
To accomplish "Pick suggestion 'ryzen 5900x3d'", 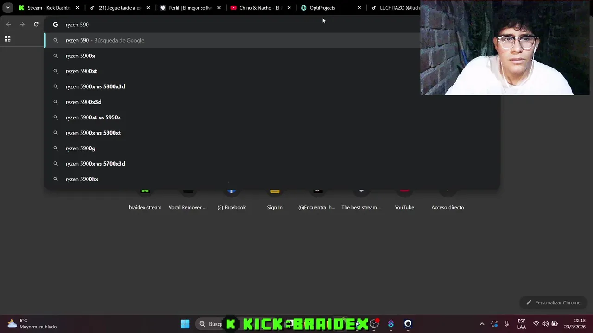I will (272, 102).
